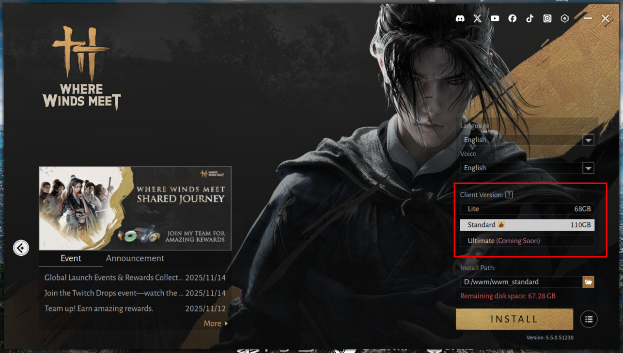Open the YouTube channel icon

click(495, 18)
